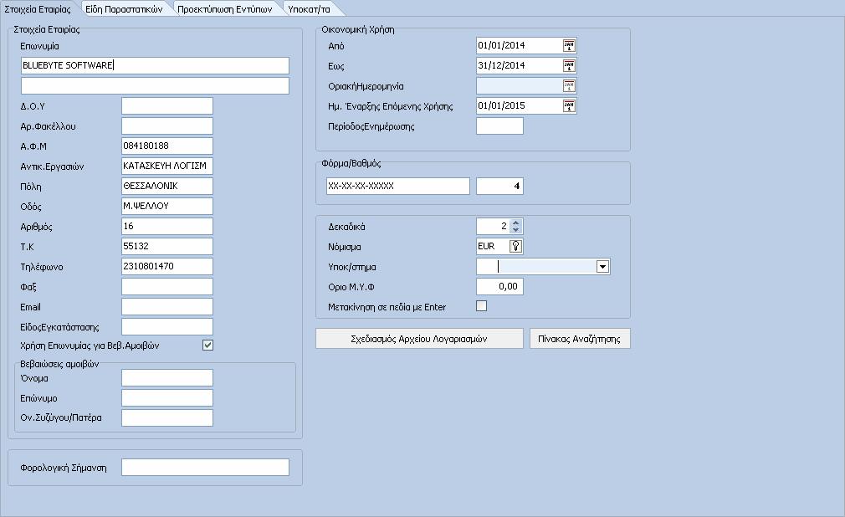This screenshot has width=845, height=517.
Task: Click the Όνομα field in Βεβαιώσεις αμοιβών
Action: pos(167,378)
